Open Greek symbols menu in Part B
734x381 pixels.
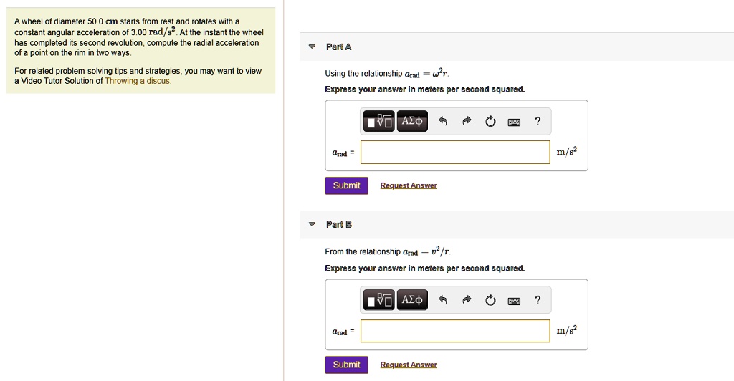(413, 300)
